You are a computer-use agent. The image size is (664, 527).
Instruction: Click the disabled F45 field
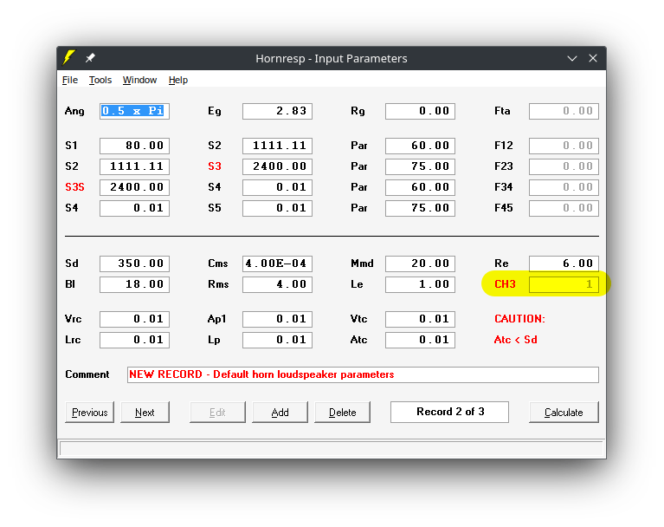(x=564, y=208)
